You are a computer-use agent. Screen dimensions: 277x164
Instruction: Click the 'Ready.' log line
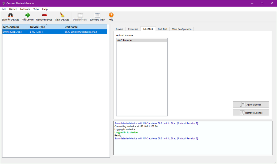[118, 135]
